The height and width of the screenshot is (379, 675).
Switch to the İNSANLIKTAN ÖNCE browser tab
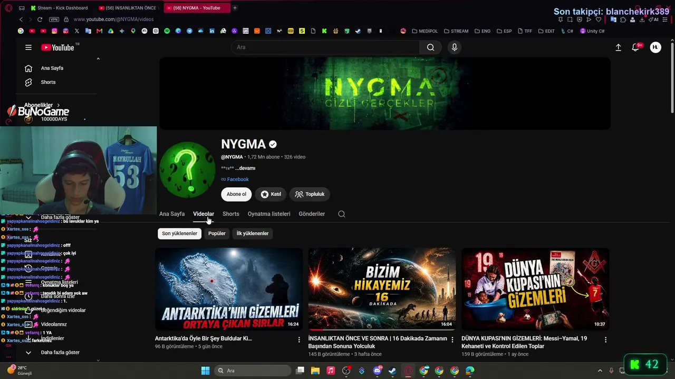click(x=130, y=8)
